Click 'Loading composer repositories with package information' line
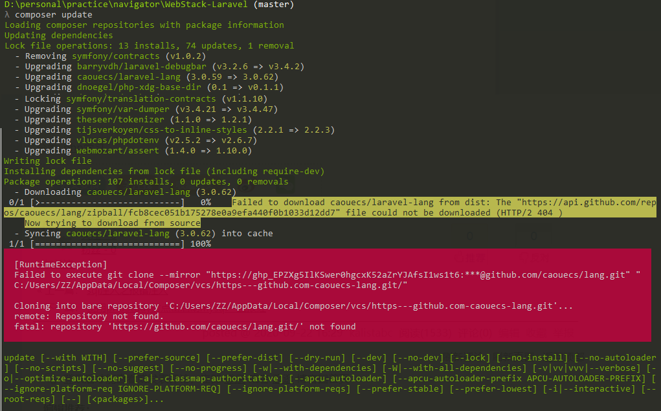Screen dimensions: 661x411 point(144,25)
